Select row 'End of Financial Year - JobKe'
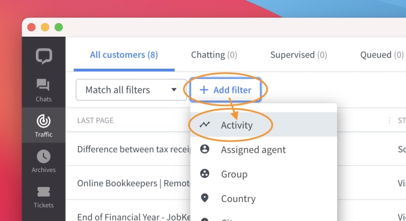406x221 pixels. 133,217
